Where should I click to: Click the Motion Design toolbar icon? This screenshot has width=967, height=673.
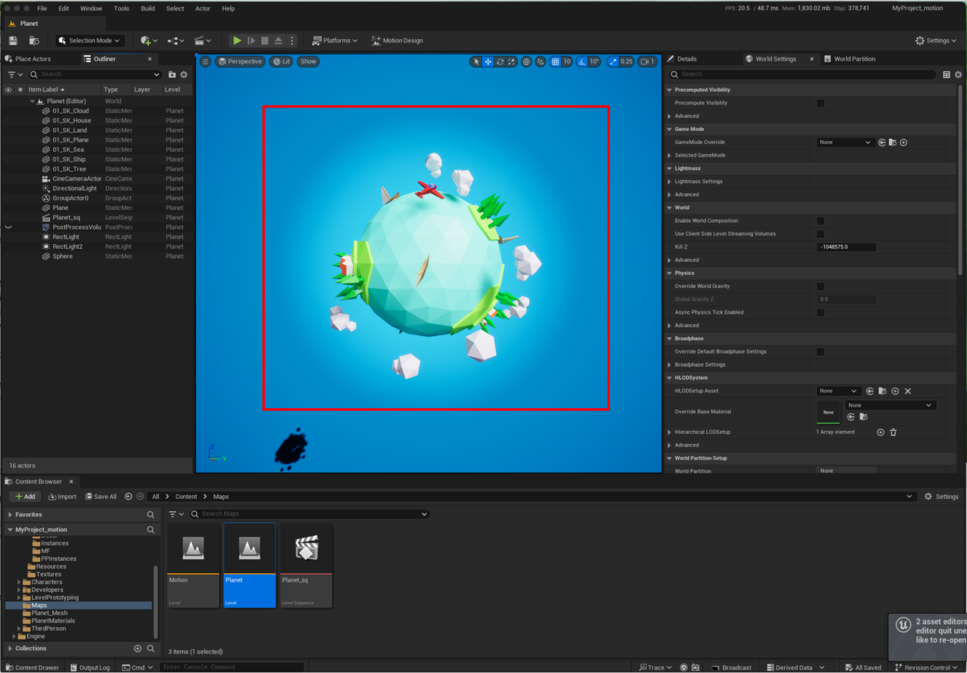[x=397, y=40]
